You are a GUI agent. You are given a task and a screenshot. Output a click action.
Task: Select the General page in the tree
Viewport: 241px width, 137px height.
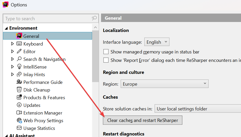[48, 36]
